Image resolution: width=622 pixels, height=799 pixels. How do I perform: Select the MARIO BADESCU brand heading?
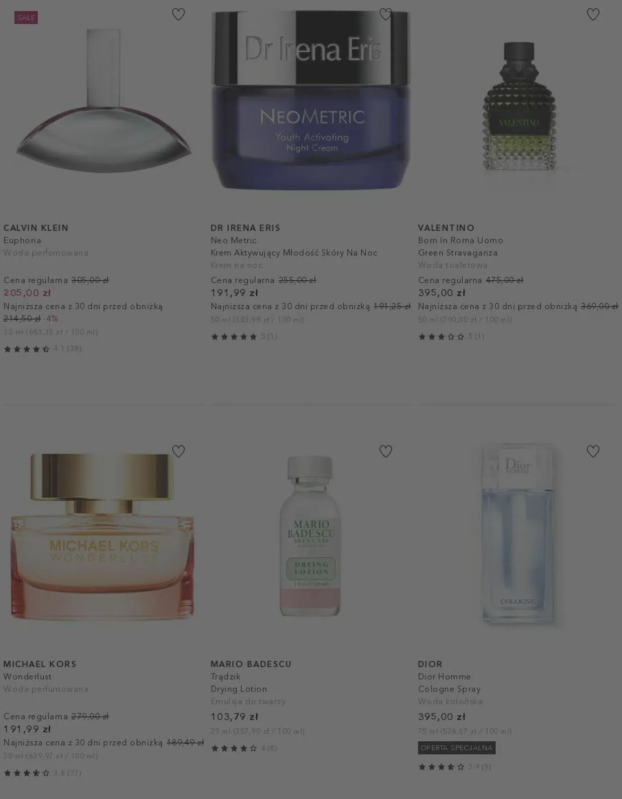[x=251, y=664]
